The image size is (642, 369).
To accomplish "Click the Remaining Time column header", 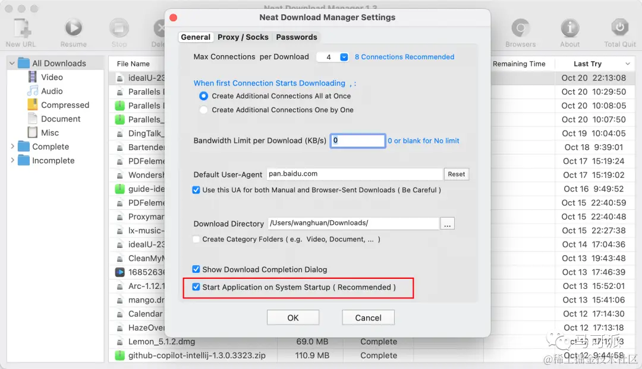I will [x=519, y=63].
